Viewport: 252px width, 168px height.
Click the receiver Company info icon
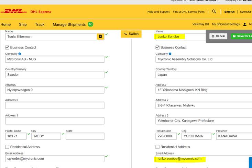point(170,54)
